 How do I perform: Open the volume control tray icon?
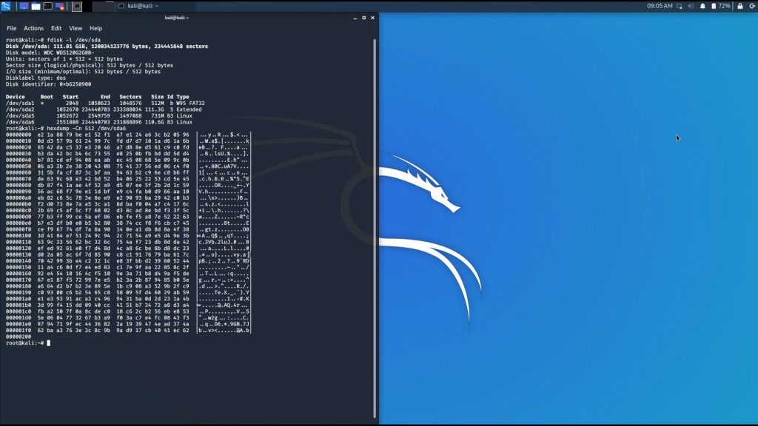click(x=691, y=6)
